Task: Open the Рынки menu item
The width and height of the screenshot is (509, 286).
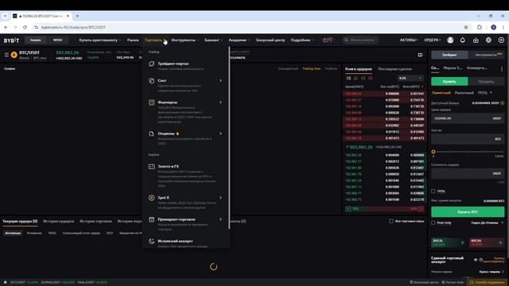Action: pos(133,41)
